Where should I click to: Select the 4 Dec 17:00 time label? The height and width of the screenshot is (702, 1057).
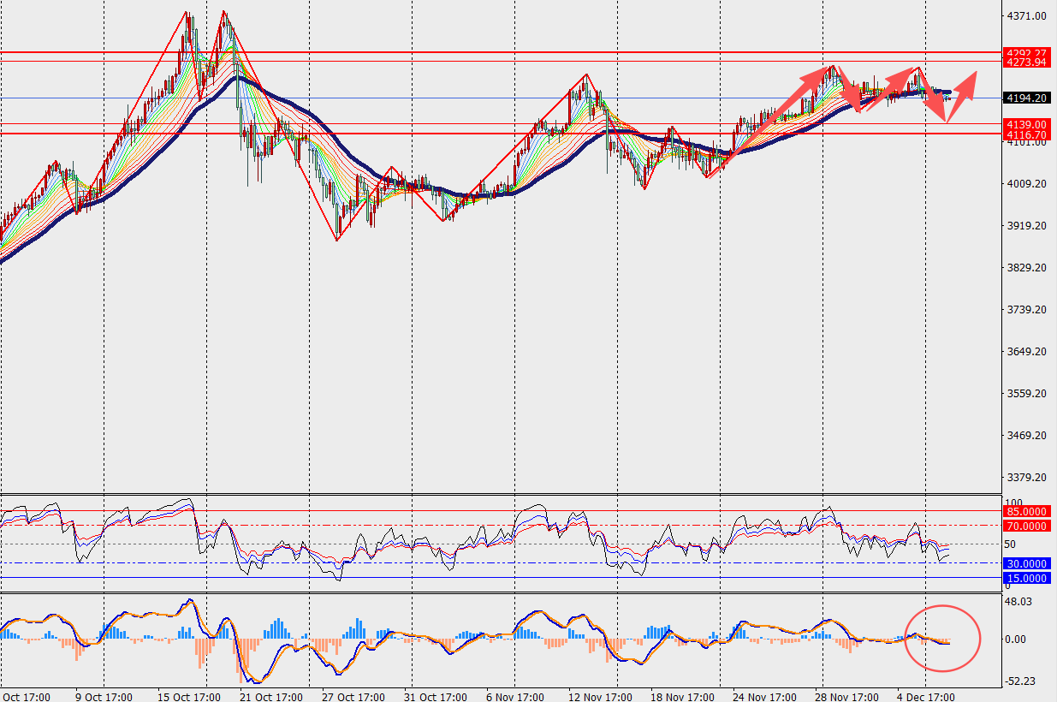point(924,696)
